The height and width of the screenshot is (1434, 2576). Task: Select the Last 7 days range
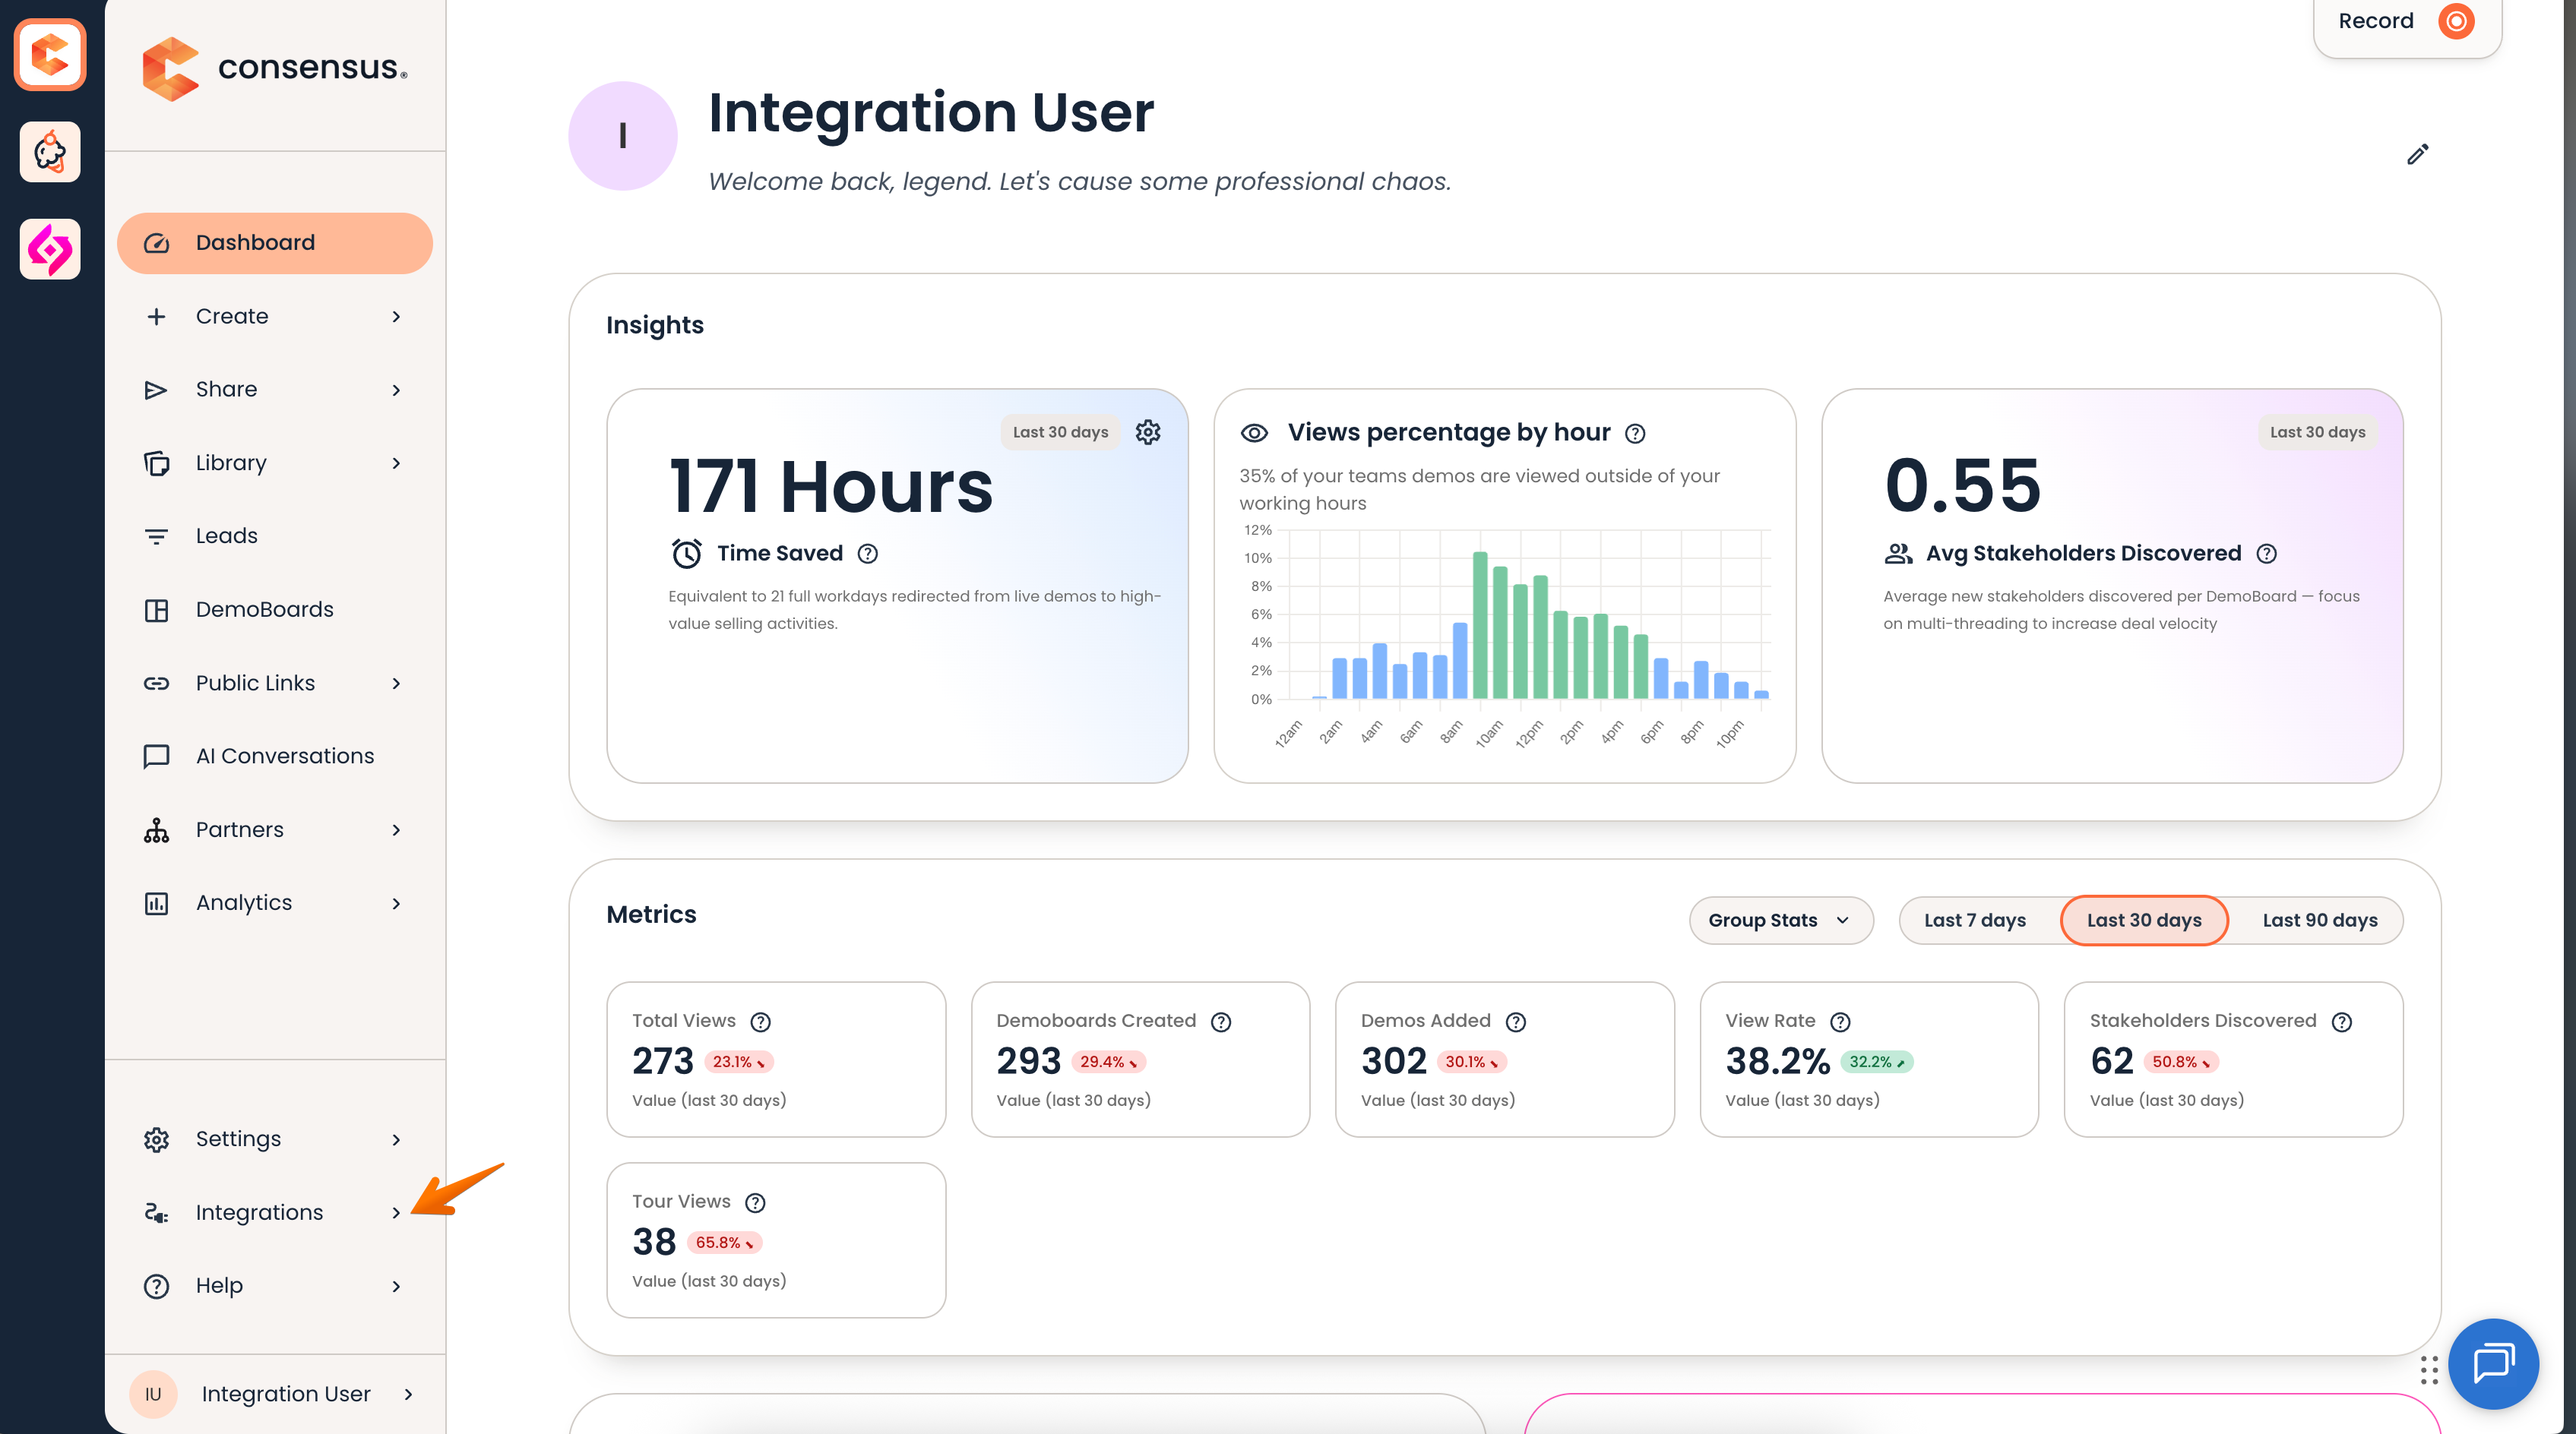(1974, 921)
